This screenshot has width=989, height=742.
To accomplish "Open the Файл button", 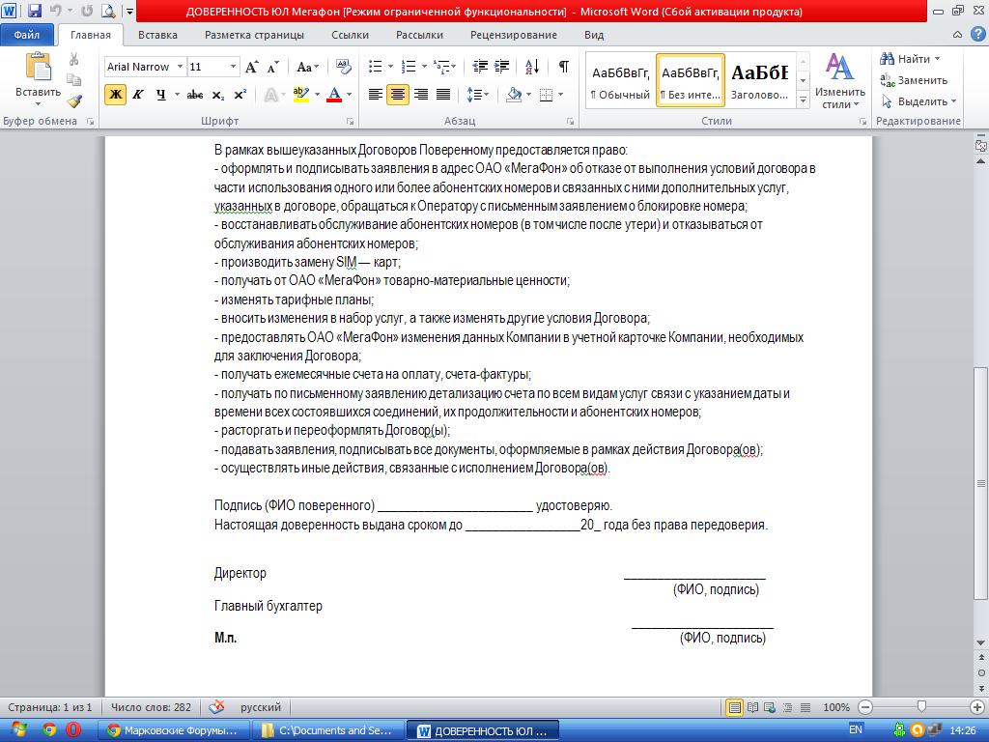I will coord(27,35).
